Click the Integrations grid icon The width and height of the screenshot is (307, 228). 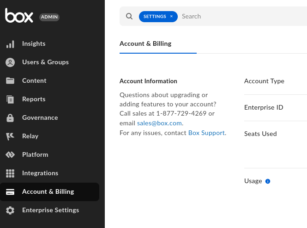tap(10, 173)
